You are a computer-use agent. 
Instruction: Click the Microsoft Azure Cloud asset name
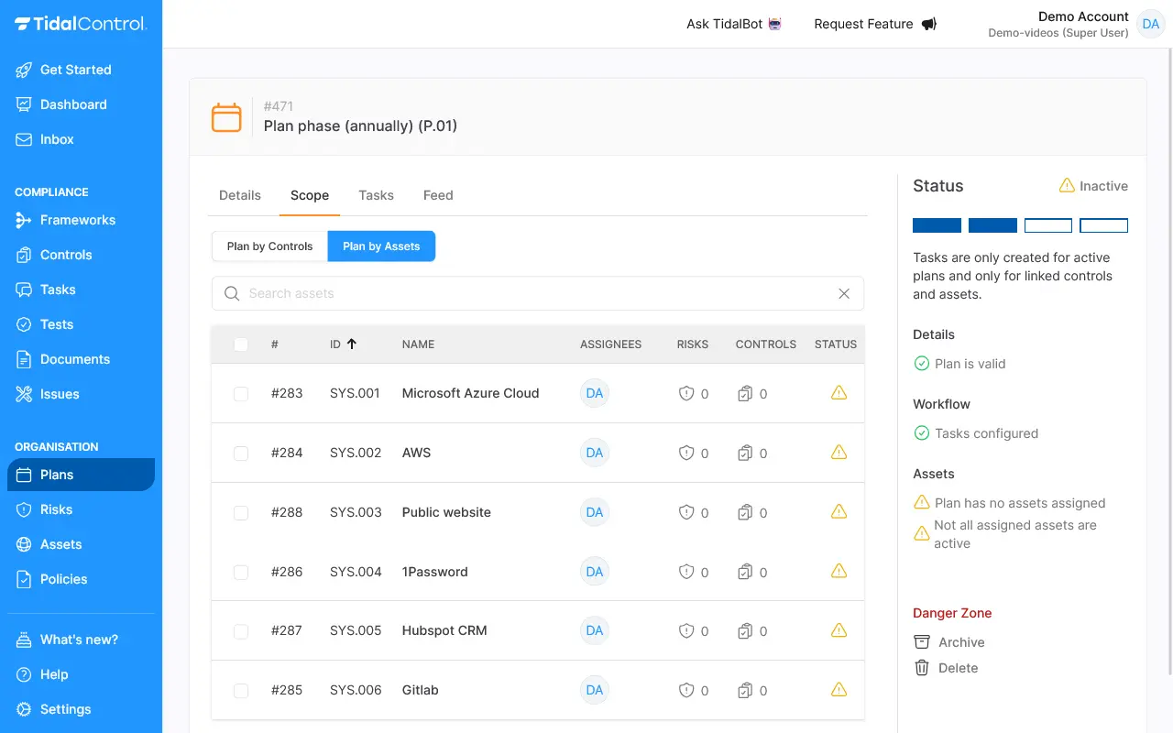coord(470,393)
